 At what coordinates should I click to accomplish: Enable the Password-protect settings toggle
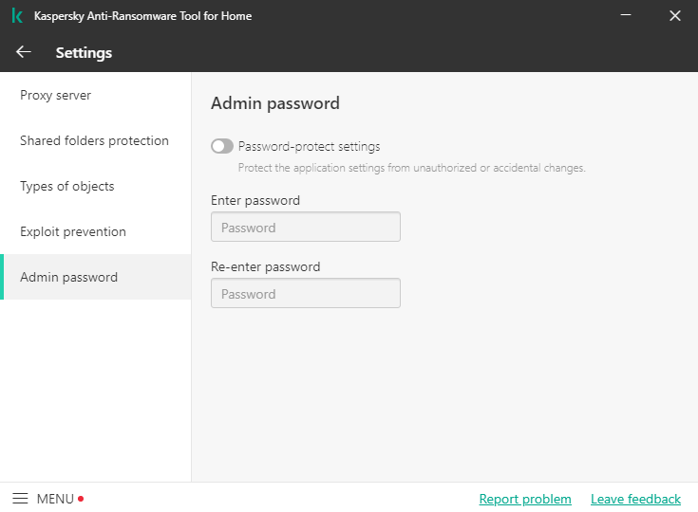coord(222,146)
